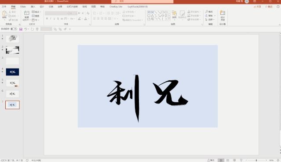The width and height of the screenshot is (281, 162).
Task: Open the font name combo box
Action: point(56,13)
